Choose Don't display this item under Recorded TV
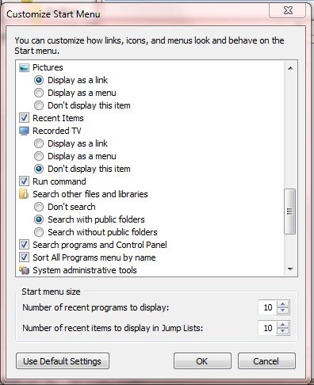 pyautogui.click(x=39, y=169)
